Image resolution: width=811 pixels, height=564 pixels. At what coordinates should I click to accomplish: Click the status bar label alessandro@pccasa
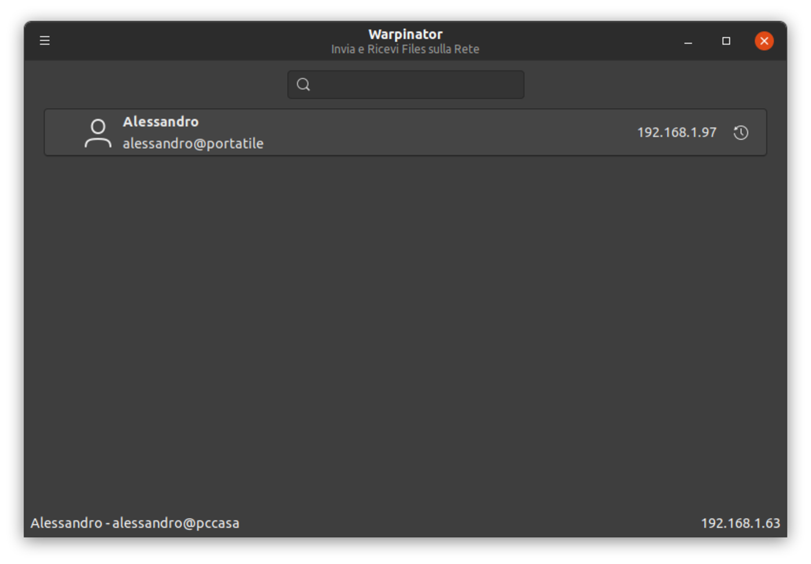pyautogui.click(x=176, y=523)
